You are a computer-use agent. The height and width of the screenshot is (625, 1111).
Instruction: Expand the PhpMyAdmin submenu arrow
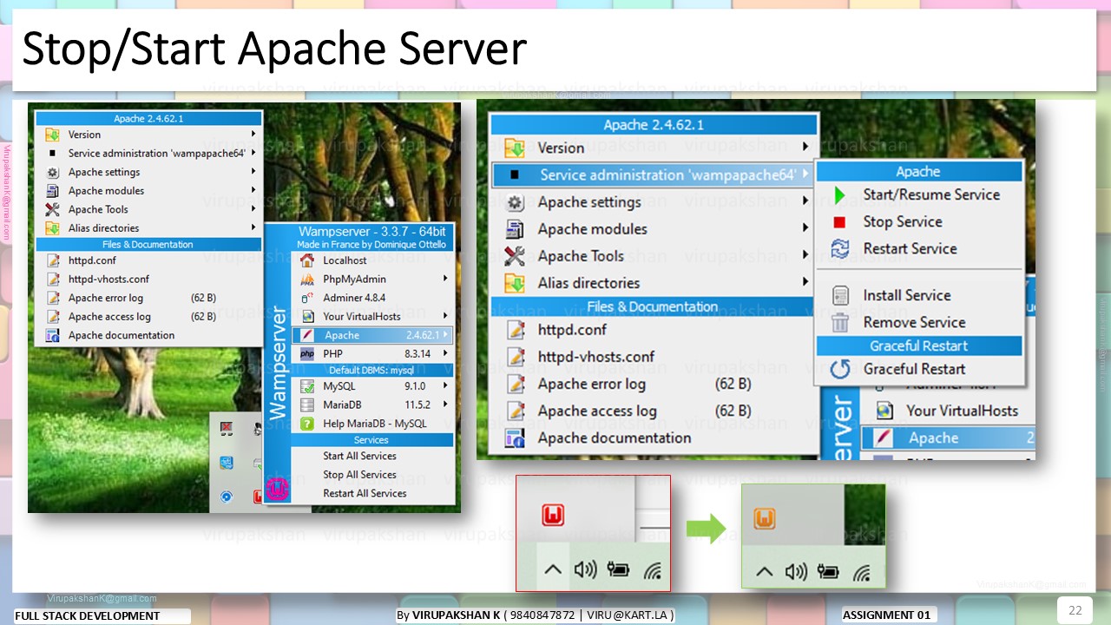click(x=445, y=279)
